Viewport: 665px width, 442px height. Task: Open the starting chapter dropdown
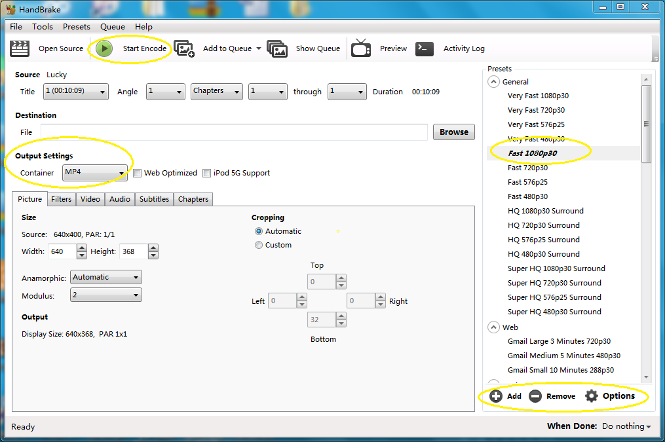pos(267,91)
